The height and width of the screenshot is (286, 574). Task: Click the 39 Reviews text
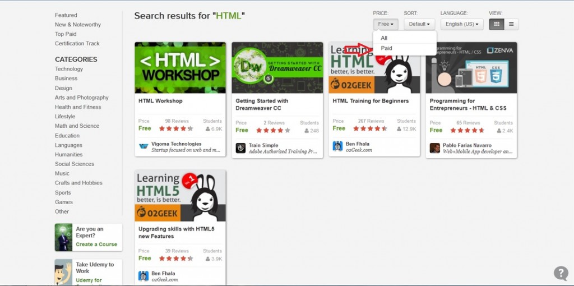[177, 251]
